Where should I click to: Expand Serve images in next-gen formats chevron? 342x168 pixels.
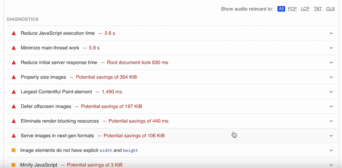pos(331,136)
